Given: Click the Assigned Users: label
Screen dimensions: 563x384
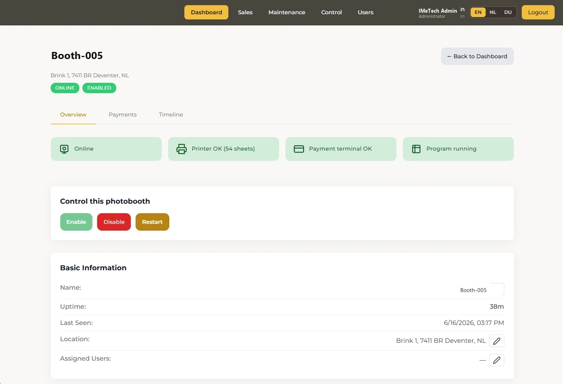Looking at the screenshot, I should [x=85, y=359].
